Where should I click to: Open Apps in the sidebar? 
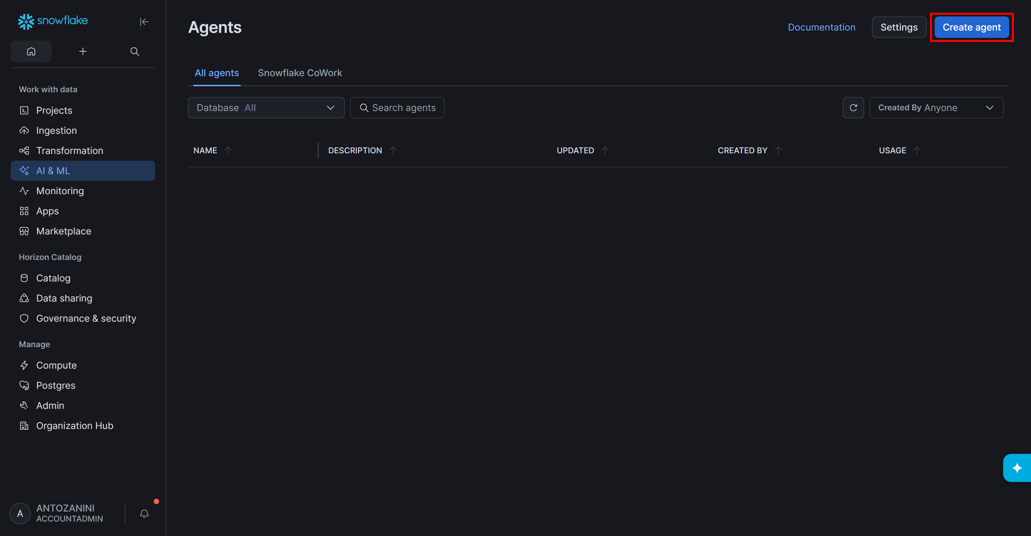(x=83, y=211)
